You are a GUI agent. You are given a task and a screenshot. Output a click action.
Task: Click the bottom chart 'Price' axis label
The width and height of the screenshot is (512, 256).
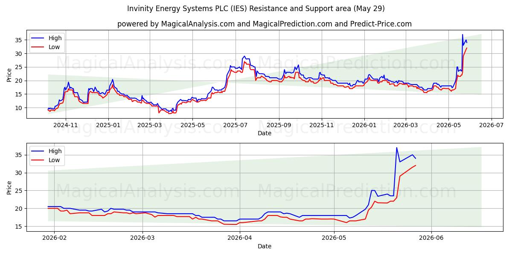pos(9,187)
